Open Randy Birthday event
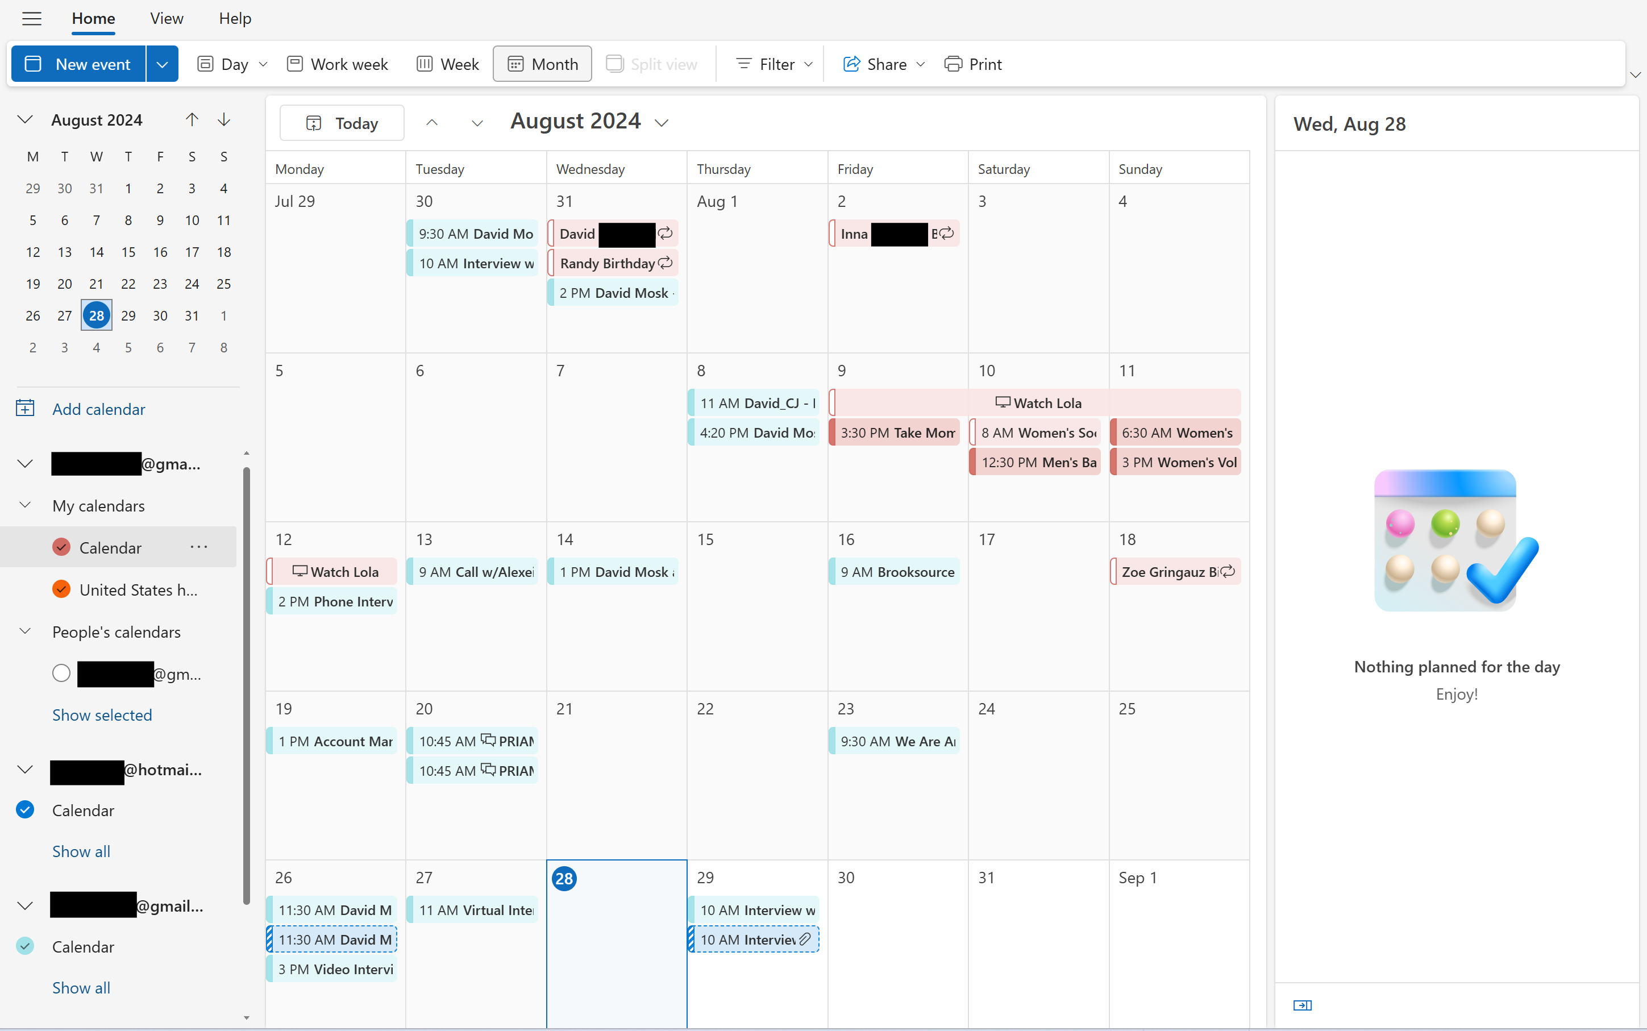This screenshot has width=1647, height=1031. (x=613, y=263)
